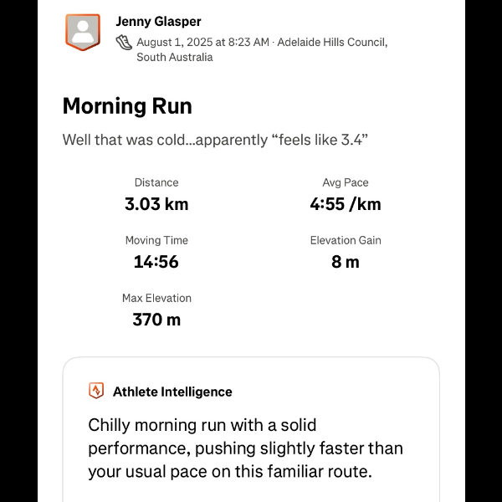Select the 8 m elevation gain value
The height and width of the screenshot is (502, 502).
(346, 262)
